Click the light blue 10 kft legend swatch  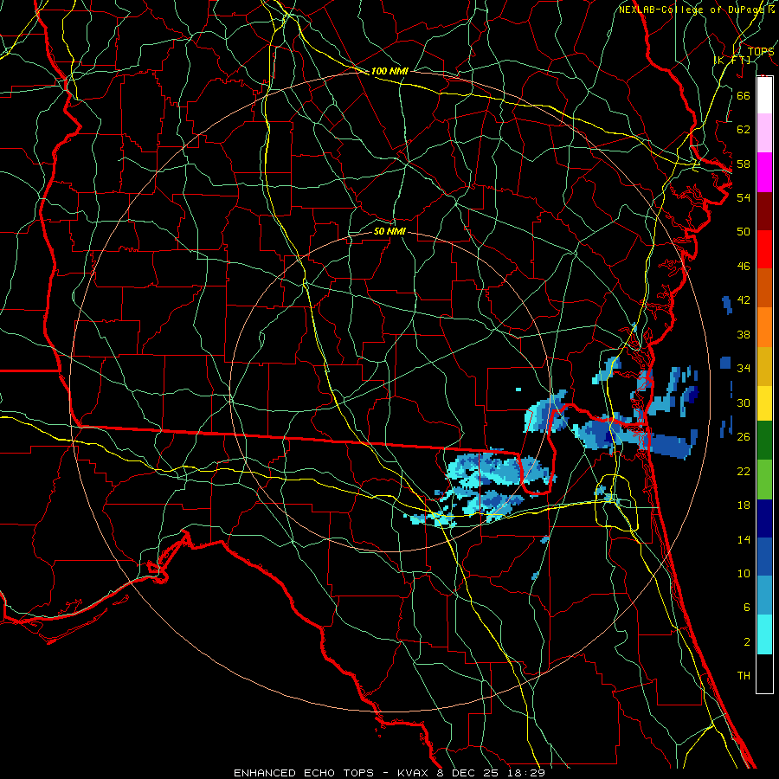click(764, 596)
